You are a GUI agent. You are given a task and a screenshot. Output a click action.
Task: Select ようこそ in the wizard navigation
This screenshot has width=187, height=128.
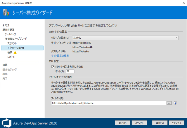[x=6, y=25]
